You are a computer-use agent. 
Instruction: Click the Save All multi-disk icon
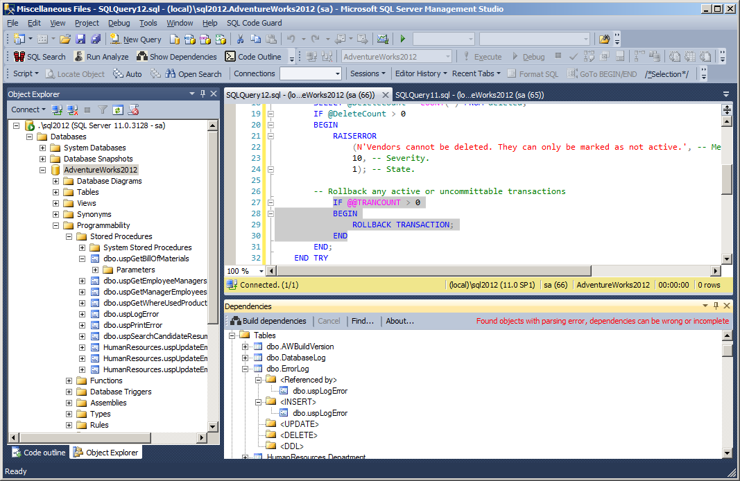(96, 40)
